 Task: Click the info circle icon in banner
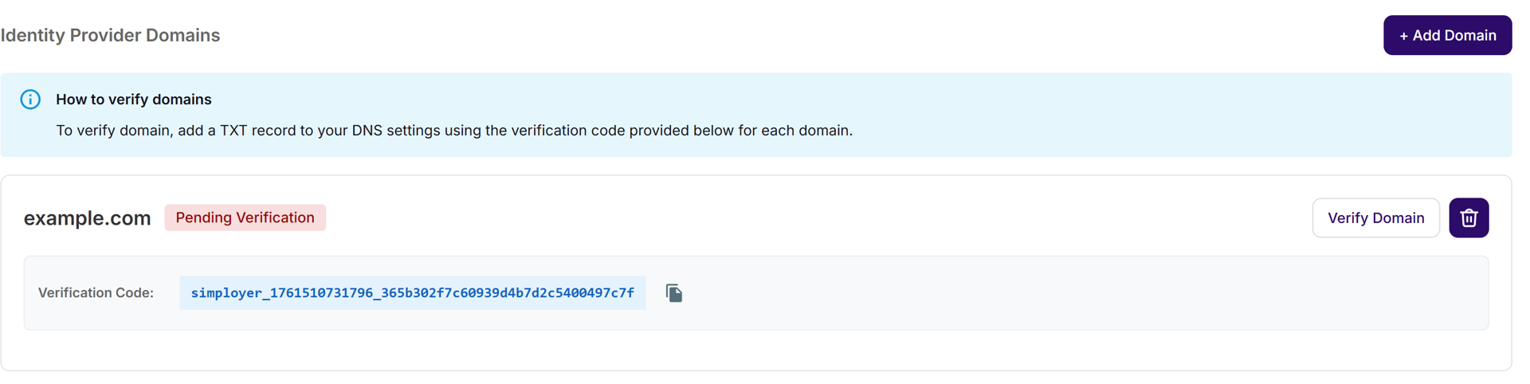click(30, 100)
